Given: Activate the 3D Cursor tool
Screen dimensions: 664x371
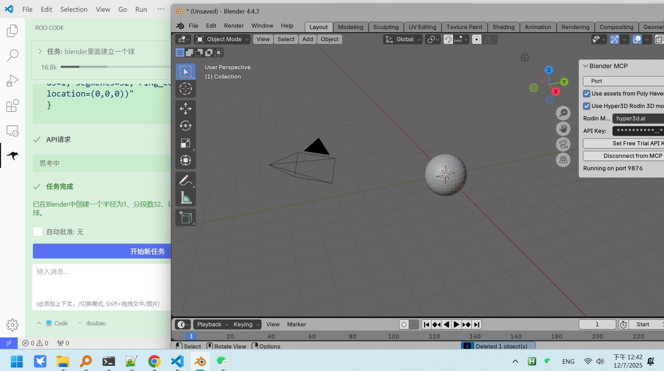Looking at the screenshot, I should 186,89.
